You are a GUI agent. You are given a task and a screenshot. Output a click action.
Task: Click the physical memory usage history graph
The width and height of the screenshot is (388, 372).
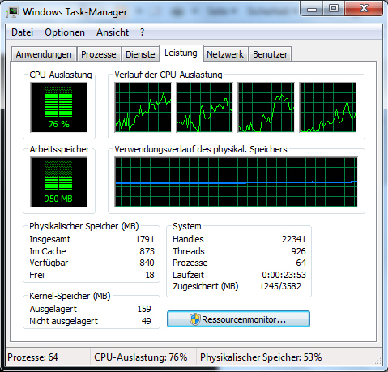[237, 182]
